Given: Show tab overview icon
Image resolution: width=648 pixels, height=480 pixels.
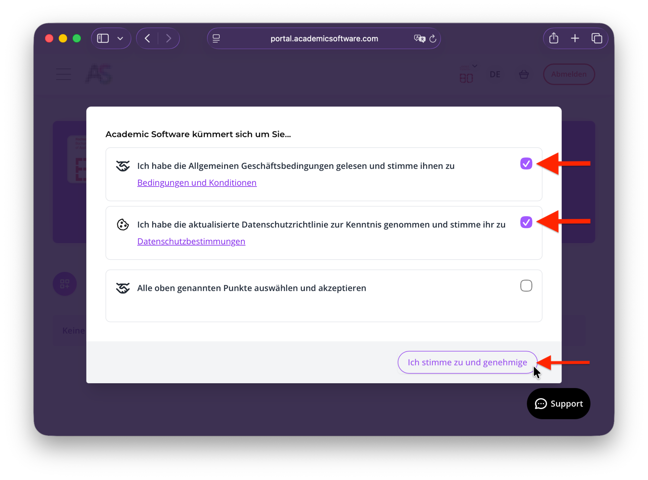Looking at the screenshot, I should coord(597,38).
